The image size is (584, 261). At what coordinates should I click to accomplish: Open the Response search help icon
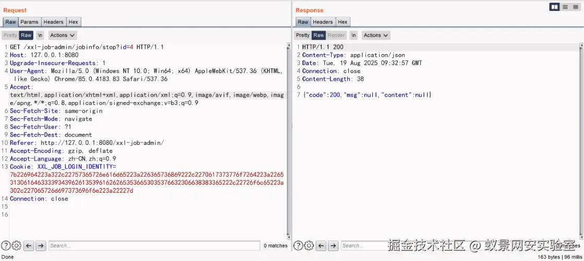pos(298,246)
